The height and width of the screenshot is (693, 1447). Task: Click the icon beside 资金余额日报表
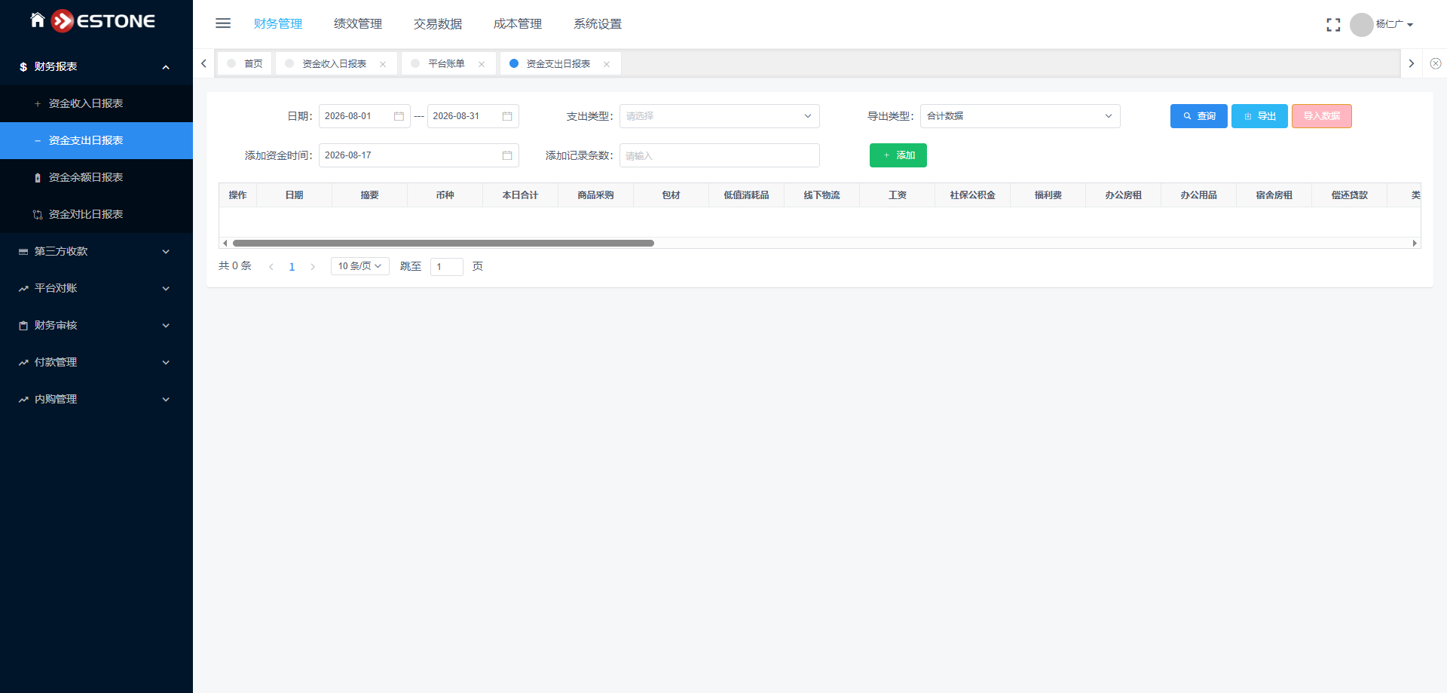38,178
